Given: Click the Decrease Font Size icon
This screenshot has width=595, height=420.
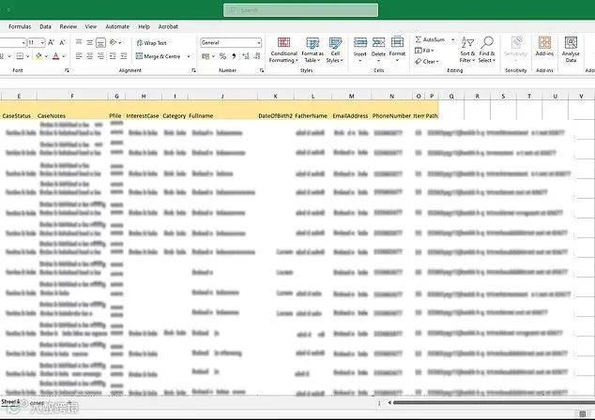Looking at the screenshot, I should (x=63, y=42).
